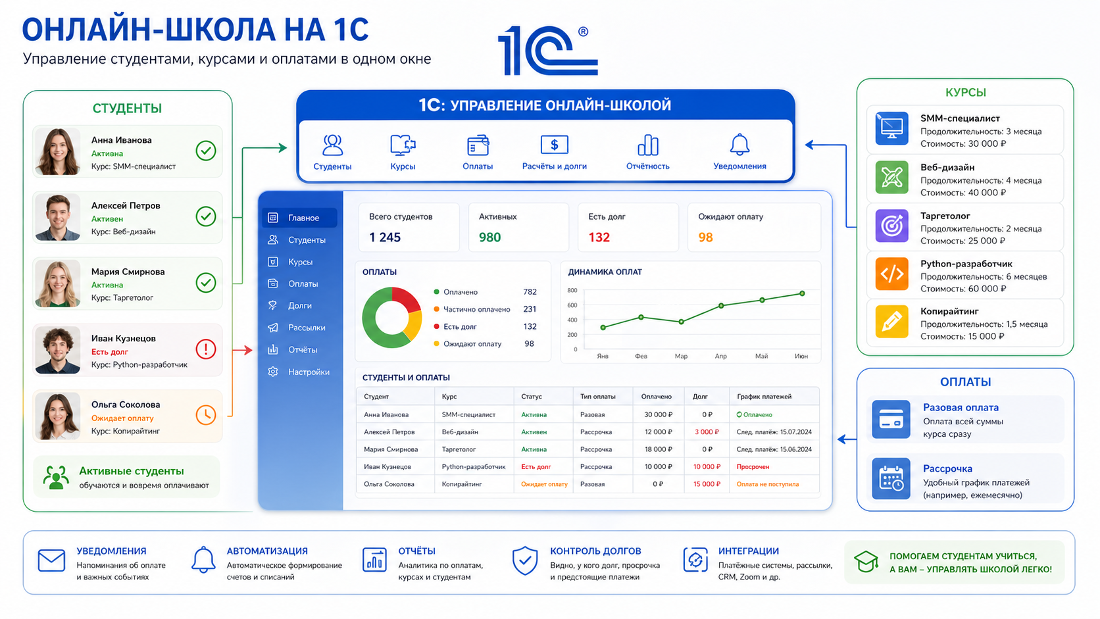Click the Янв data point on the line chart

(x=603, y=327)
